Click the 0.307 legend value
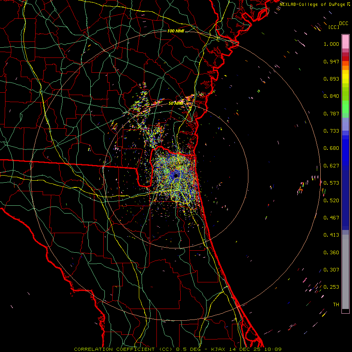The height and width of the screenshot is (352, 352). pyautogui.click(x=331, y=270)
